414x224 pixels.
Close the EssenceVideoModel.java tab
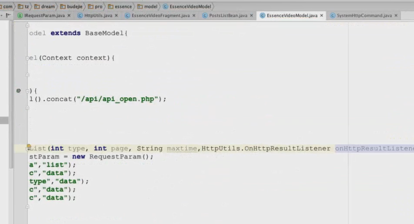[x=321, y=16]
